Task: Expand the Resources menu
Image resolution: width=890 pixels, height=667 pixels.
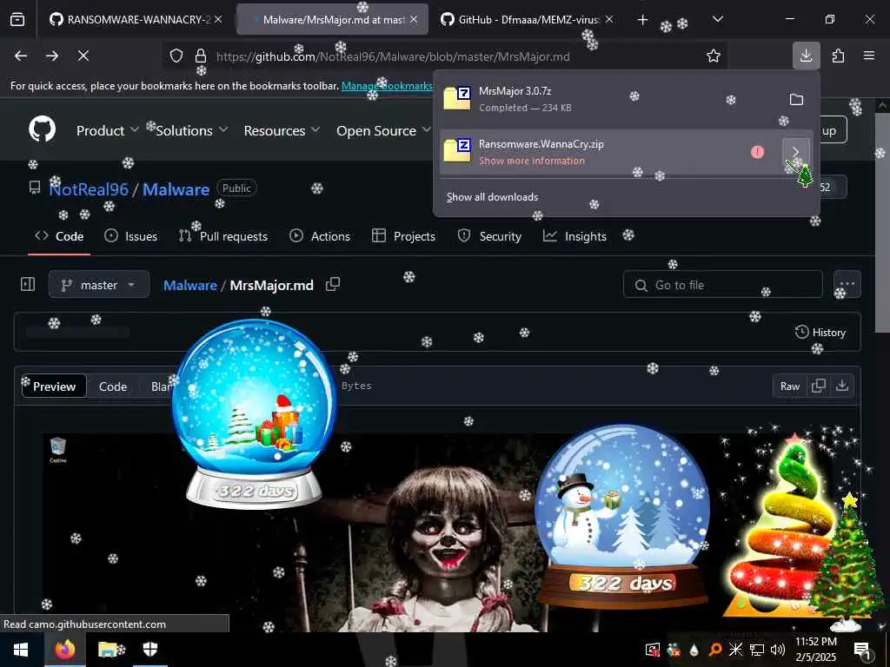Action: 282,130
